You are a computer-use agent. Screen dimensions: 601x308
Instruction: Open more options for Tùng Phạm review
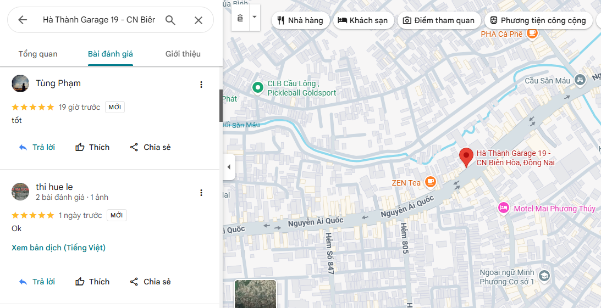[x=201, y=85]
